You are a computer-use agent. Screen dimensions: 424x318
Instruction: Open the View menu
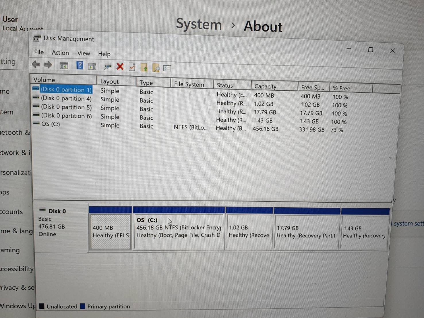(83, 53)
